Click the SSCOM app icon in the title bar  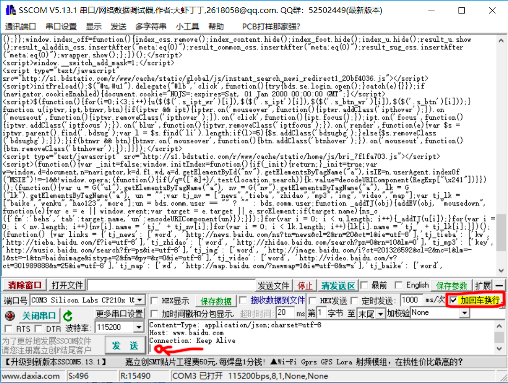click(x=11, y=10)
